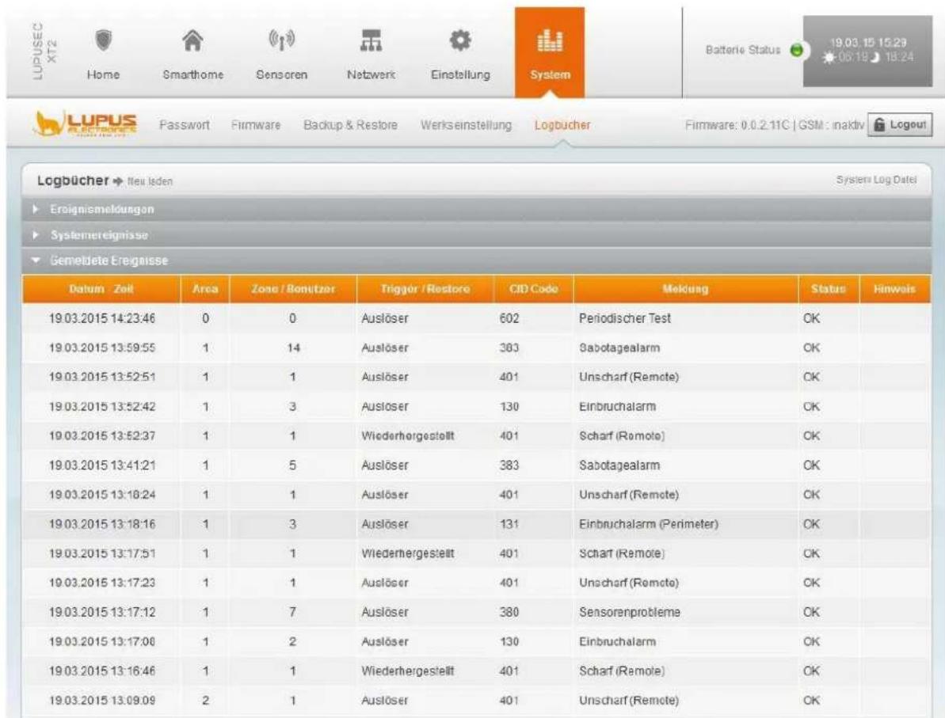
Task: Click the LUPUSEC XT2 label
Action: [x=44, y=51]
